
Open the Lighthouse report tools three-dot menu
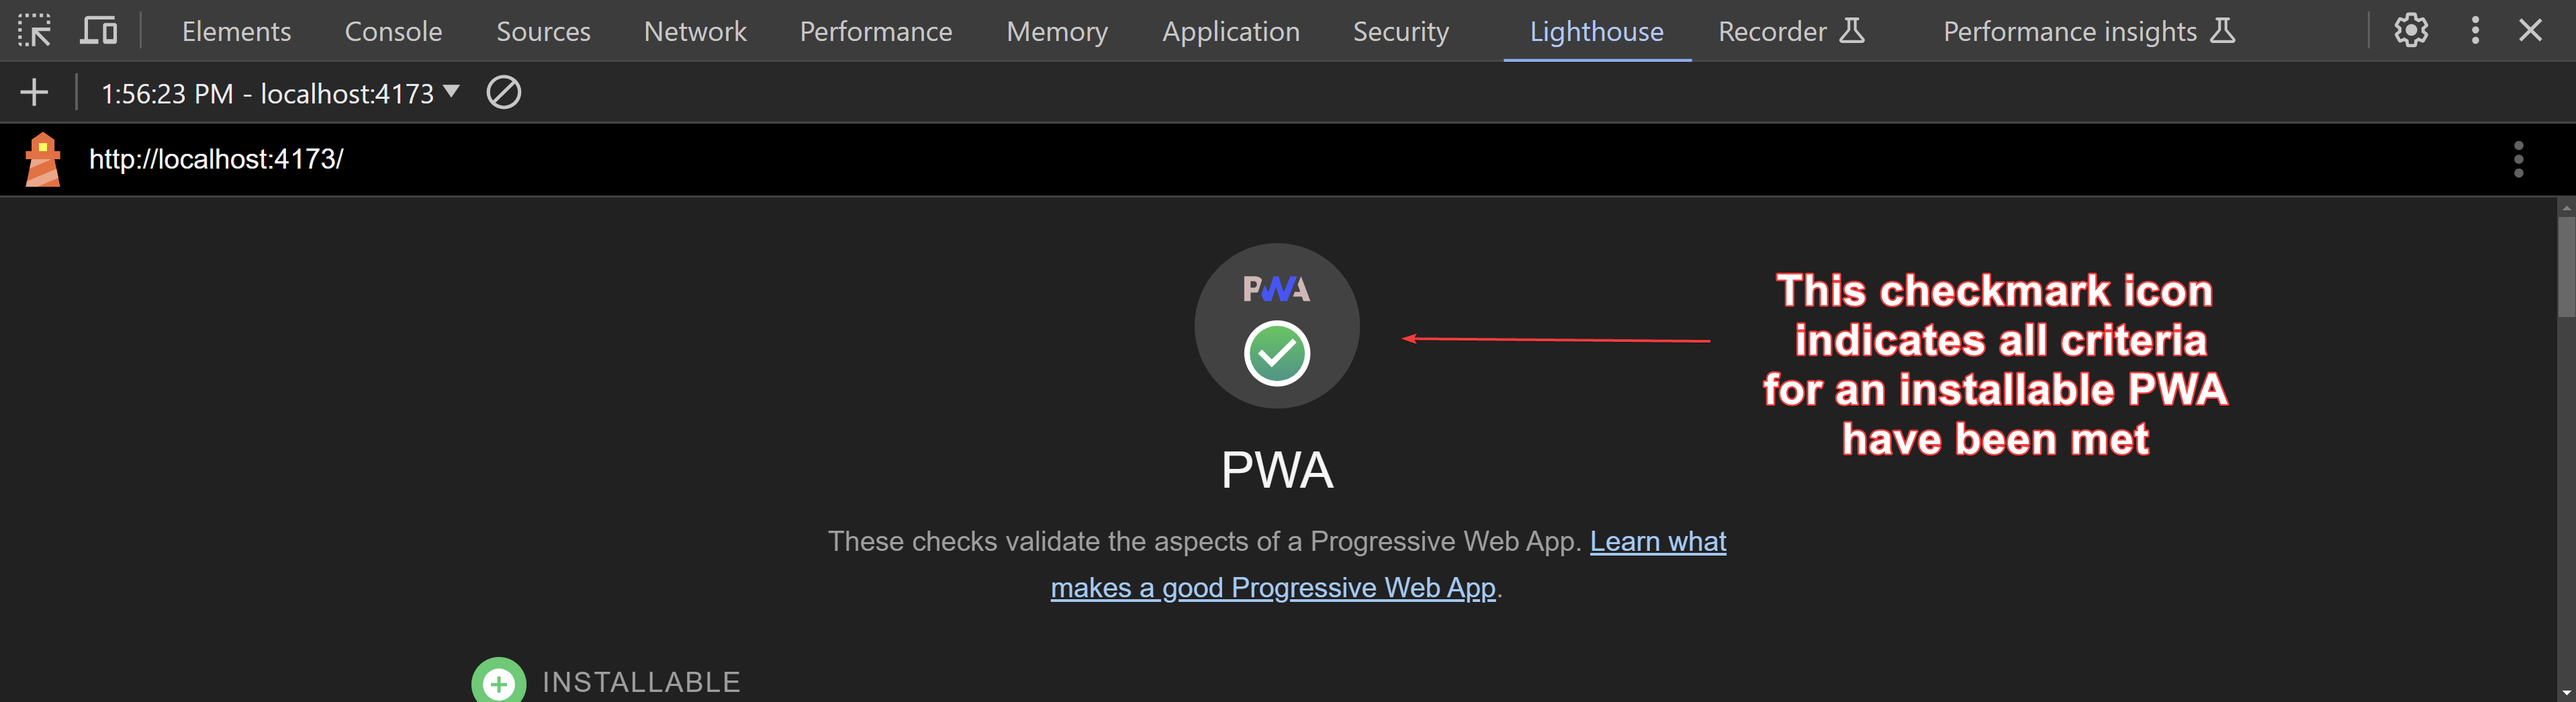(2518, 159)
